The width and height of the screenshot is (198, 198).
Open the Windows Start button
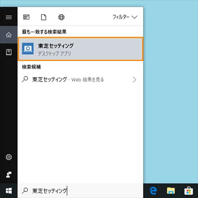click(9, 190)
